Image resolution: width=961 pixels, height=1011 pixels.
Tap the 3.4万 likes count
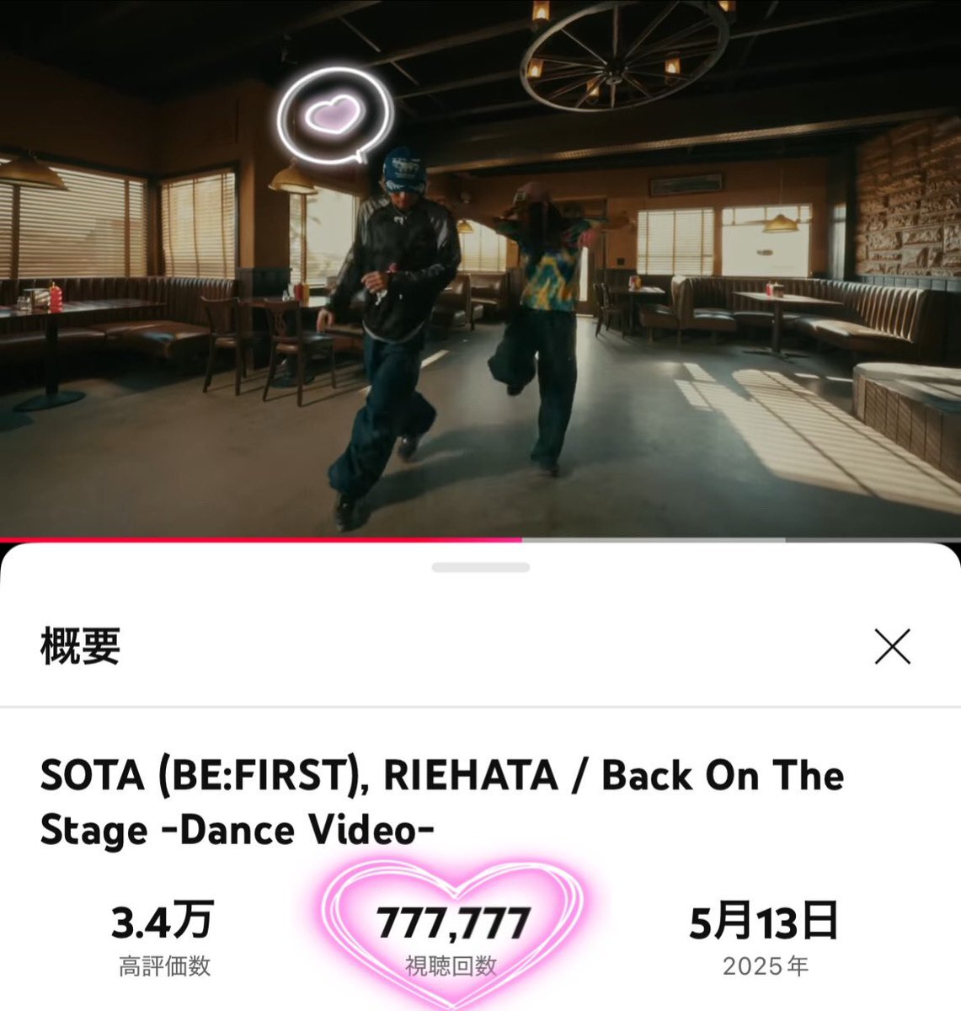163,921
